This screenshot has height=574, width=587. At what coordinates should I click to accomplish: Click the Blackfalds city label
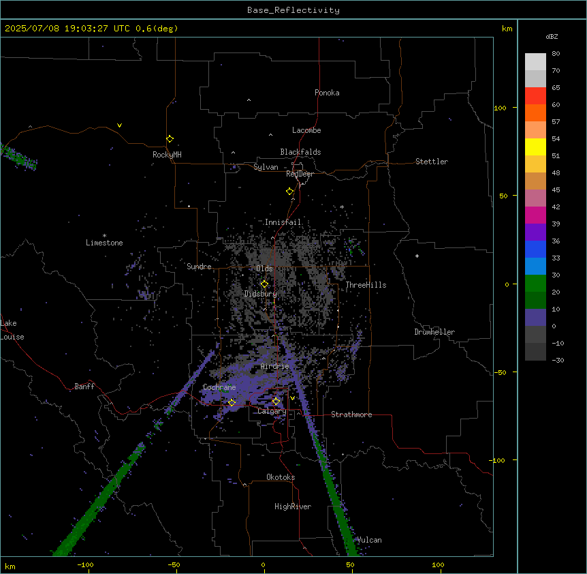300,152
